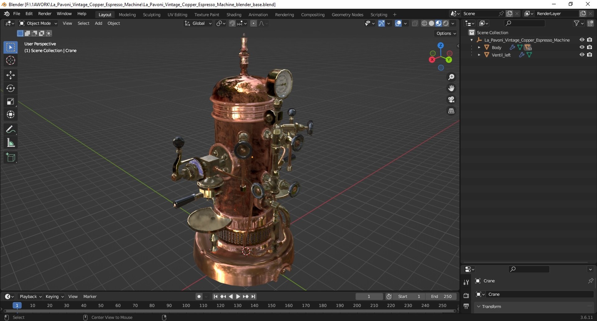Hide the La_Pavoni collection eye icon
The height and width of the screenshot is (321, 597).
pos(582,40)
